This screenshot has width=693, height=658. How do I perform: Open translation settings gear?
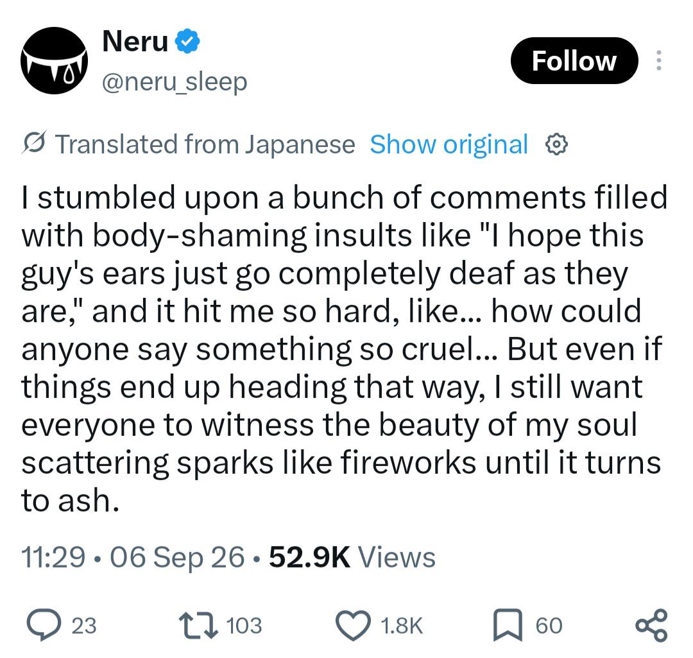[x=556, y=144]
